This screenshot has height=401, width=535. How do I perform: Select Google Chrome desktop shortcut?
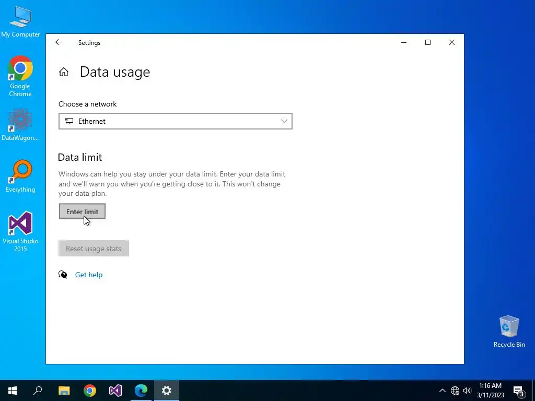[x=20, y=76]
